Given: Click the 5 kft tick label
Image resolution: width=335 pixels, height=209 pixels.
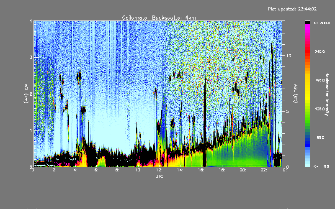Looking at the screenshot, I should point(288,111).
